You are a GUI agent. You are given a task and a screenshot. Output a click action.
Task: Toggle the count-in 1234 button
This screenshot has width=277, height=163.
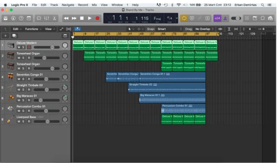pos(217,18)
